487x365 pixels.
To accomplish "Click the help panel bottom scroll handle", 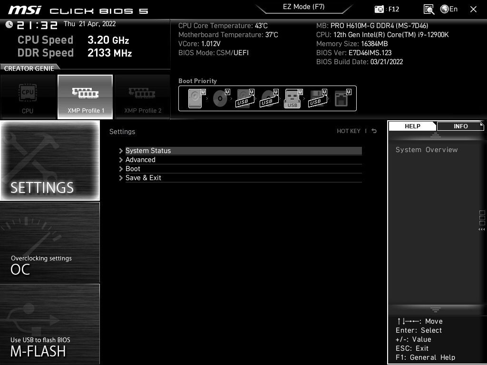I will pyautogui.click(x=436, y=310).
